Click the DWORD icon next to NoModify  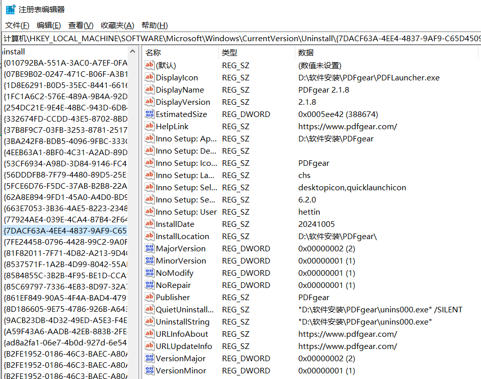pyautogui.click(x=149, y=273)
